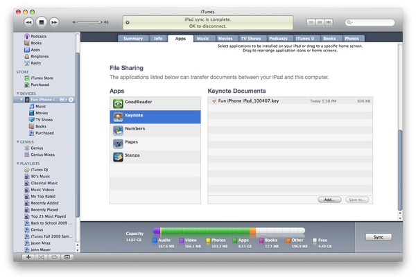Switch to the iTunes U tab
416x280 pixels.
pos(305,38)
